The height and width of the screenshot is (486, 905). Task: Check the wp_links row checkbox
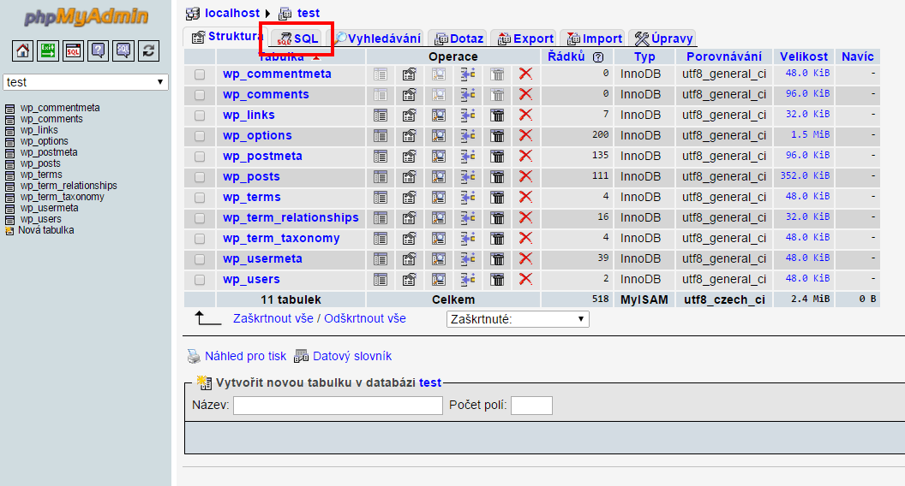200,116
